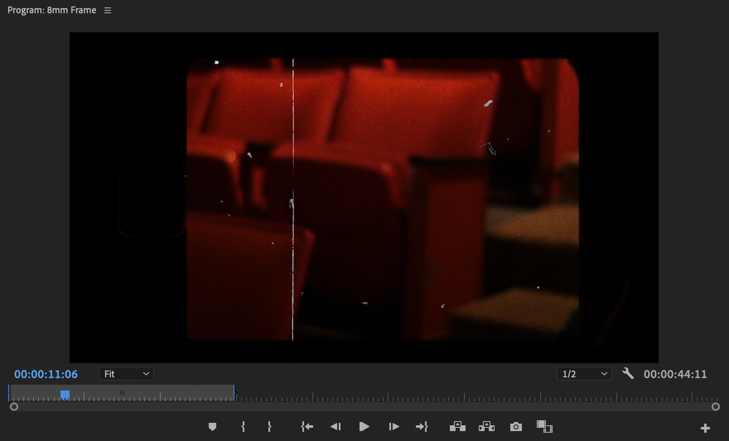Open the 1/2 playback resolution dropdown
Image resolution: width=729 pixels, height=441 pixels.
tap(585, 373)
